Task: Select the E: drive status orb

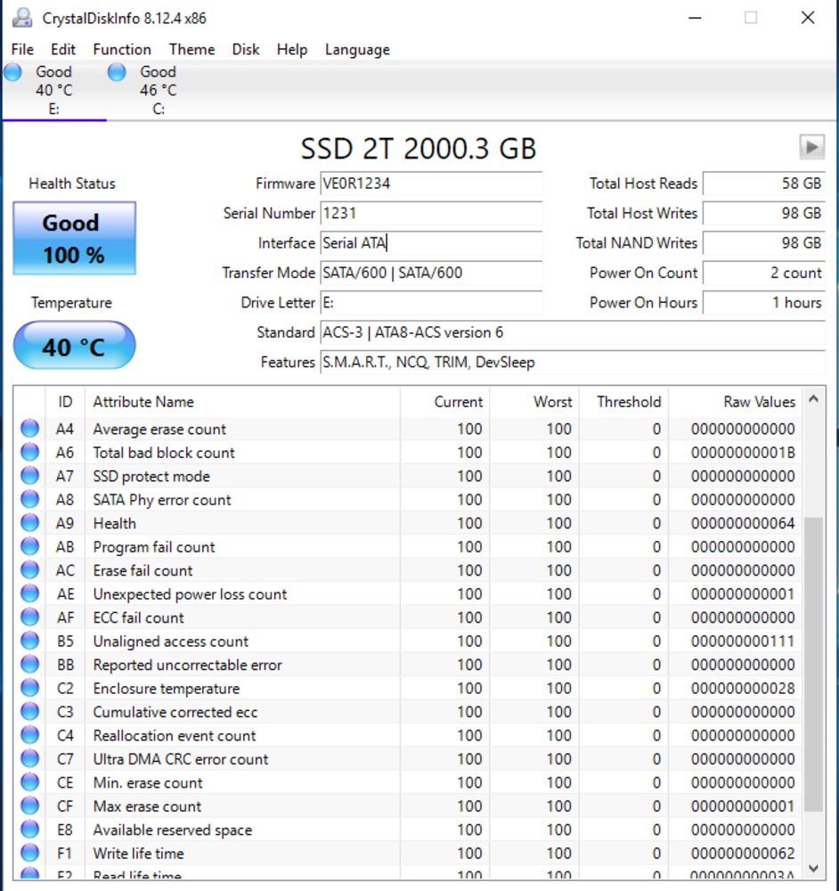Action: coord(12,72)
